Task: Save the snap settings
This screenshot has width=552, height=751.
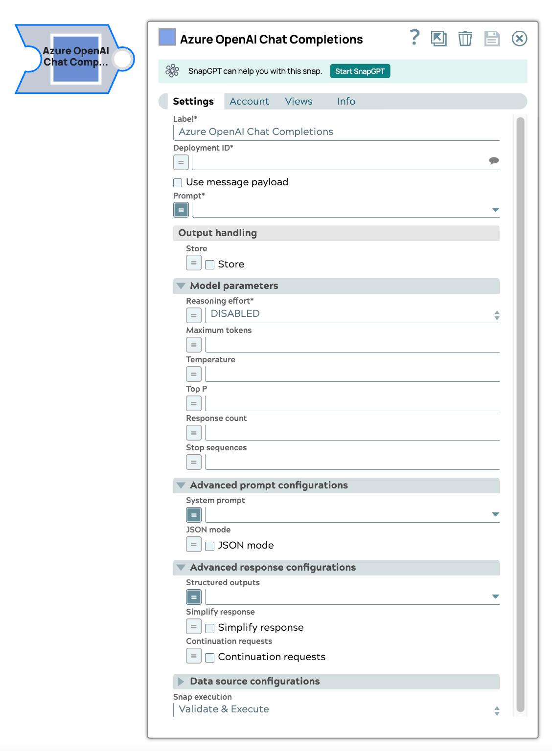Action: (492, 38)
